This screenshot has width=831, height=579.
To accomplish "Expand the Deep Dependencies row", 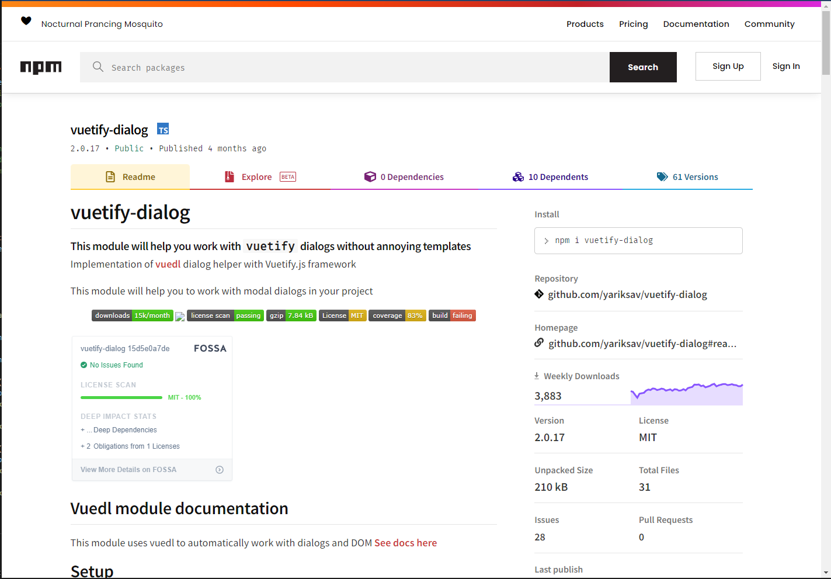I will tap(119, 430).
